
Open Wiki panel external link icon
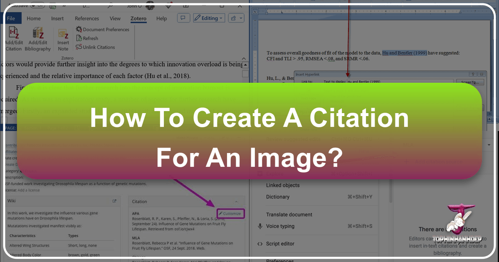pyautogui.click(x=114, y=201)
